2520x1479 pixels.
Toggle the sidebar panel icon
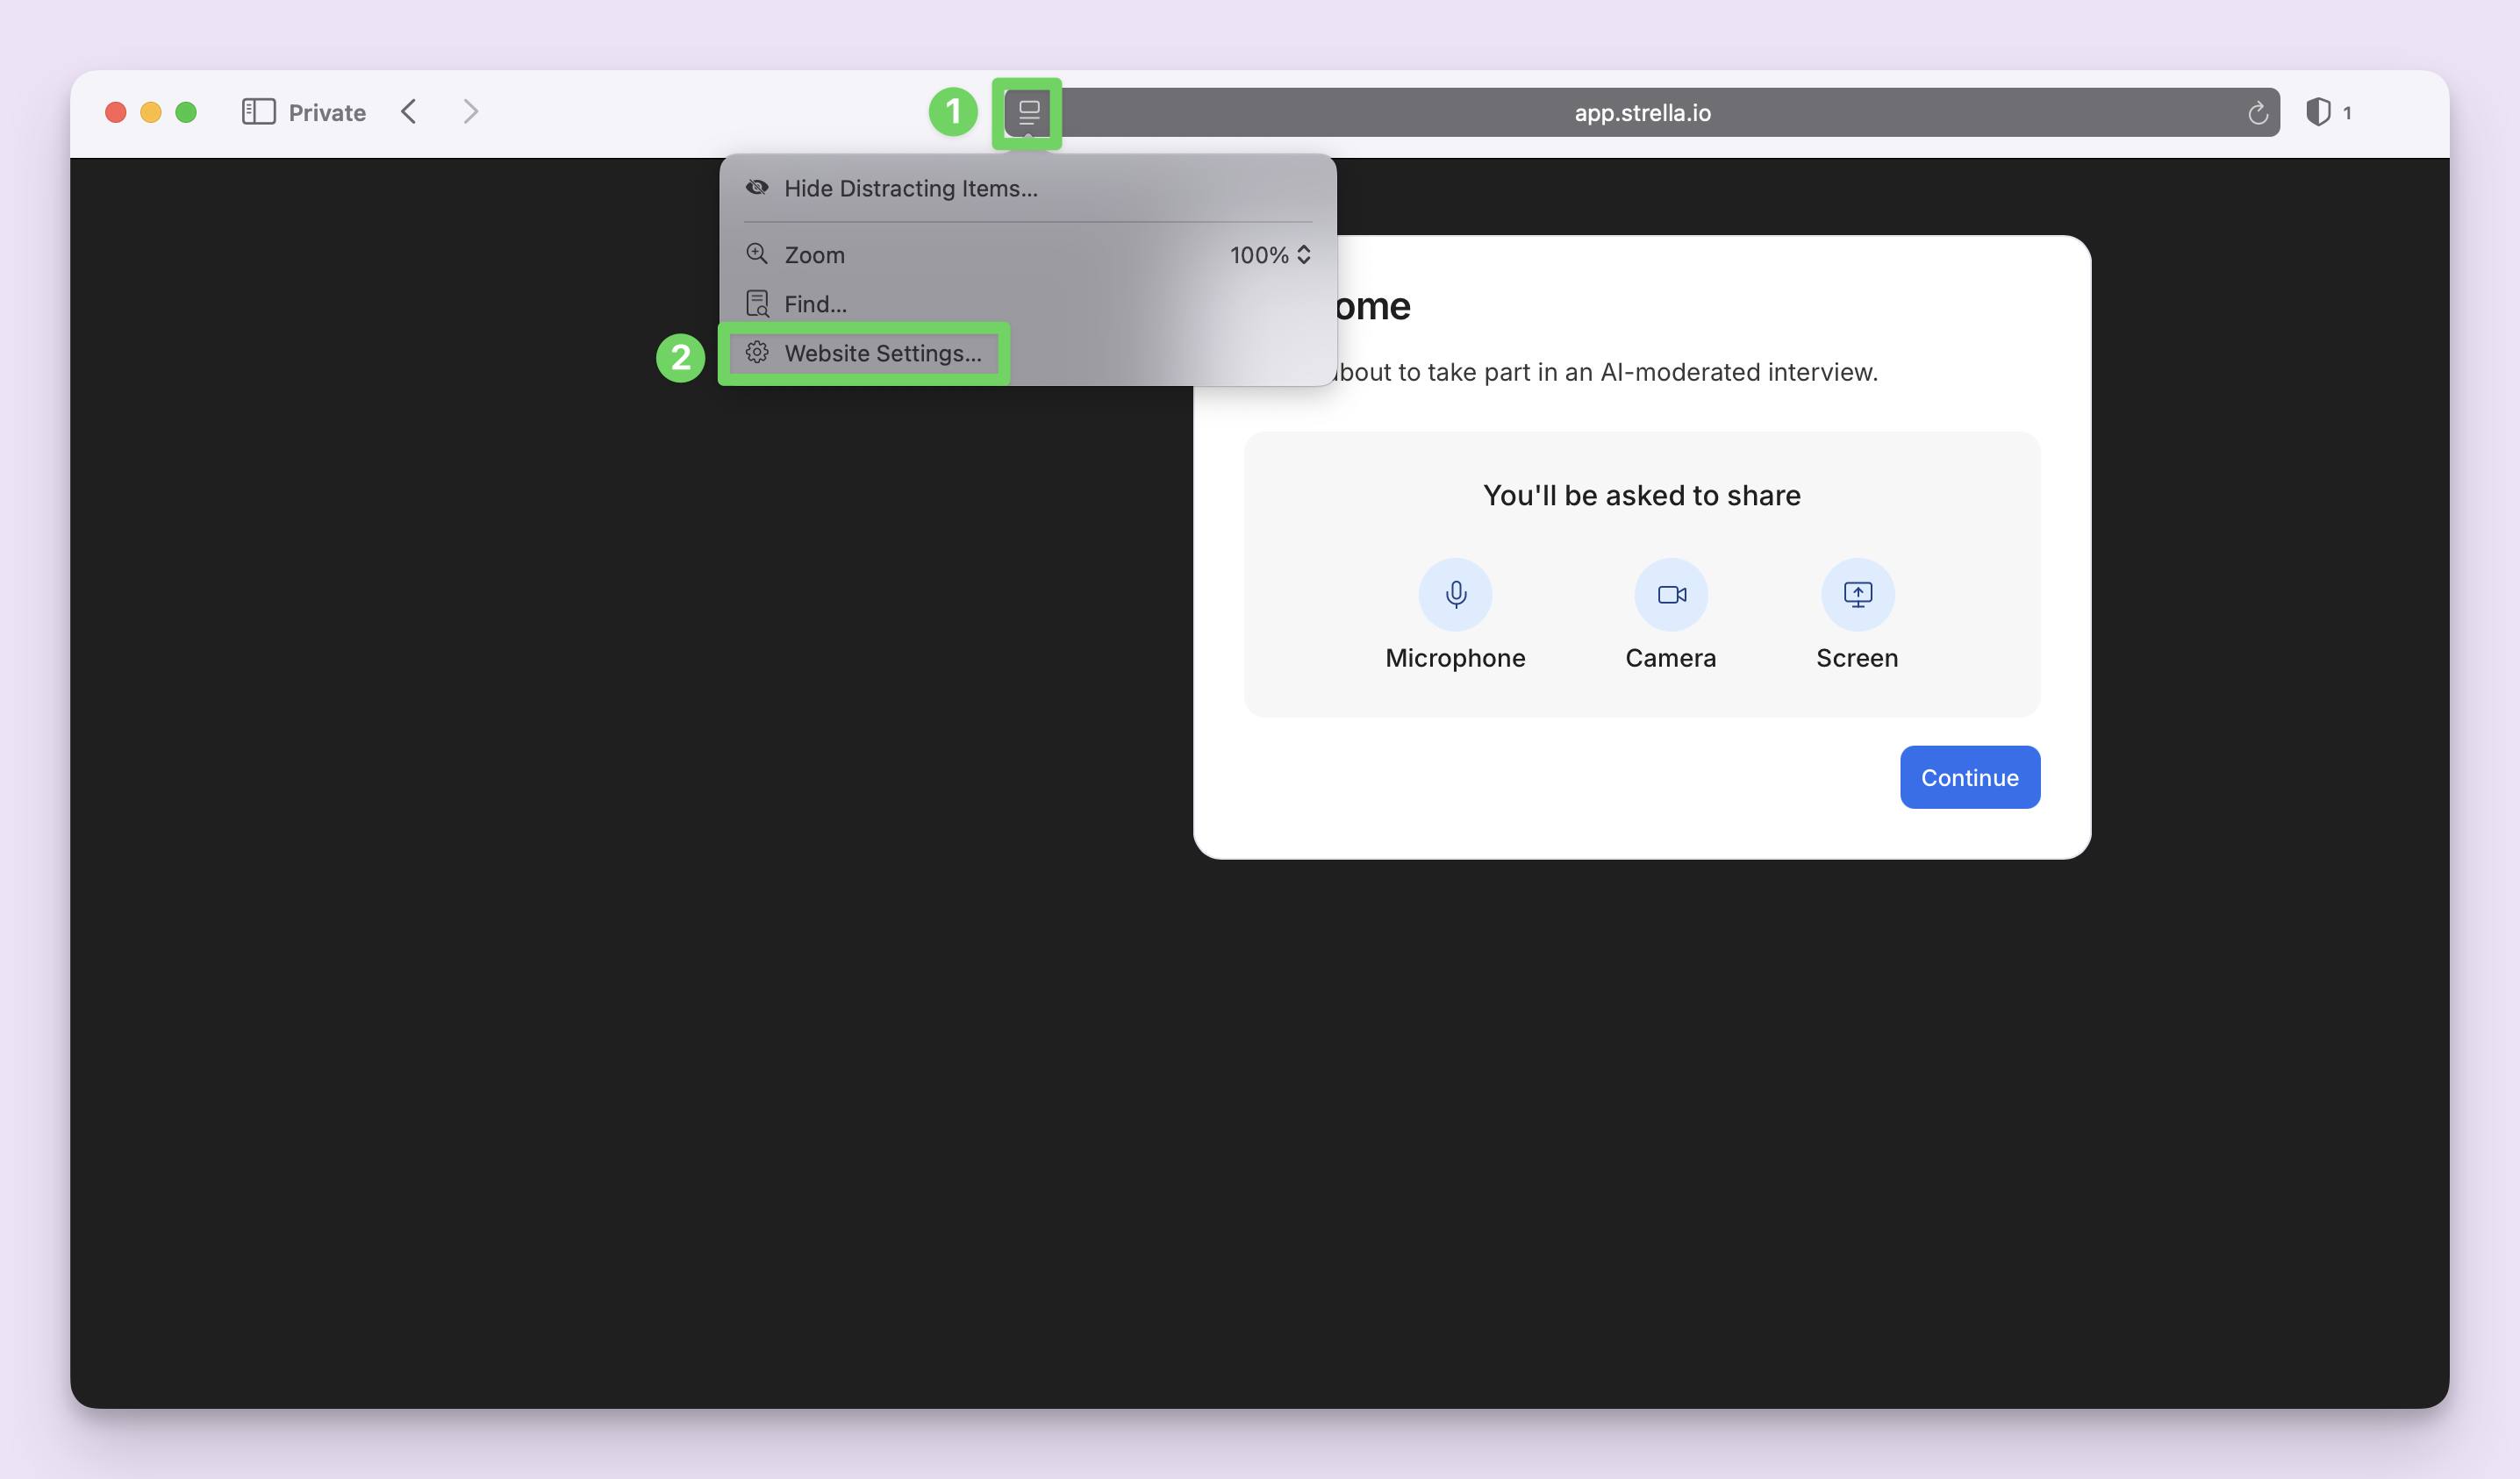258,112
